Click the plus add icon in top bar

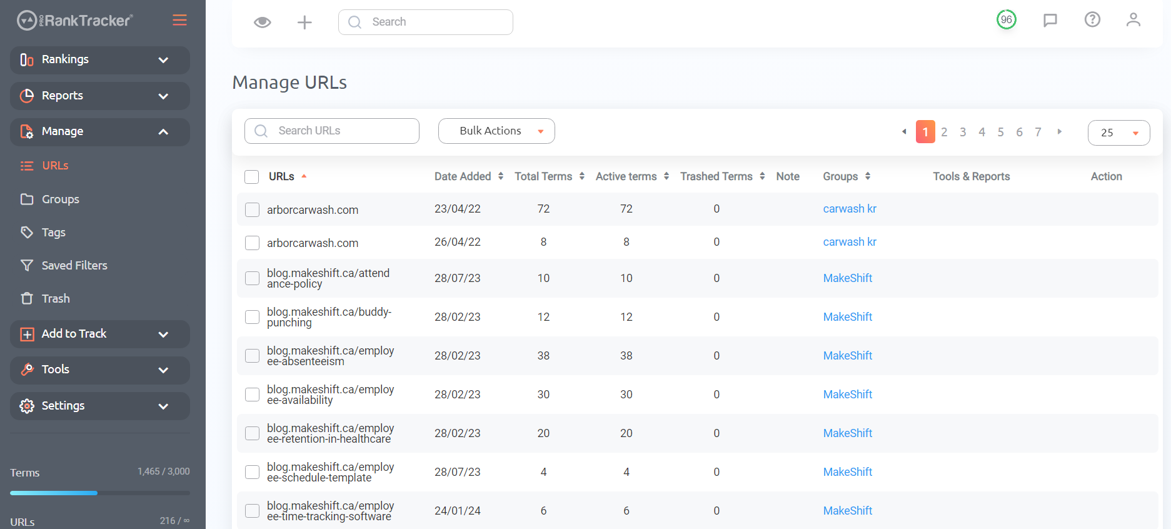(304, 23)
